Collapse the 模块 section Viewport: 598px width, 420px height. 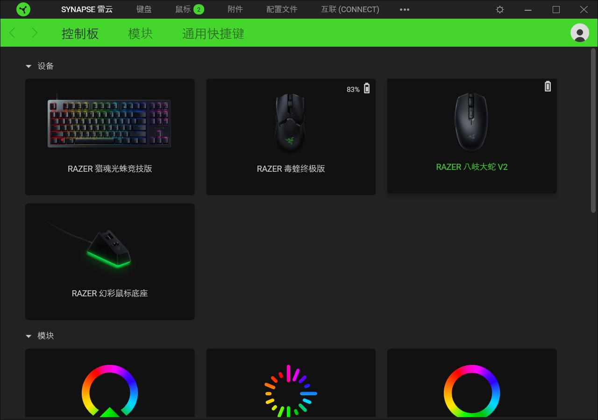coord(28,336)
